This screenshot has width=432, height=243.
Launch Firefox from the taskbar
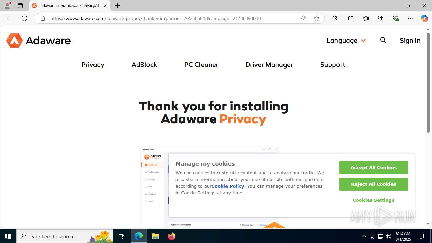172,236
